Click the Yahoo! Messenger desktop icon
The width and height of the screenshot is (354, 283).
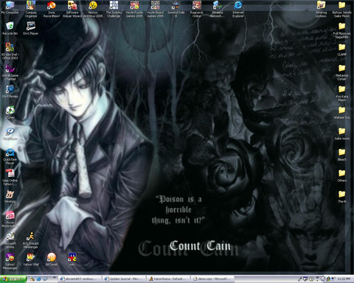[10, 262]
